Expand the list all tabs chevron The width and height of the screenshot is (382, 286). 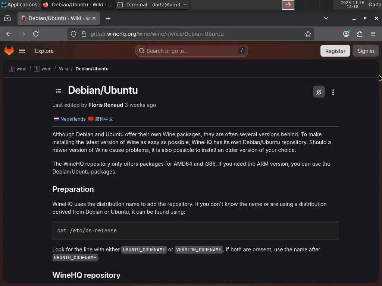[326, 18]
